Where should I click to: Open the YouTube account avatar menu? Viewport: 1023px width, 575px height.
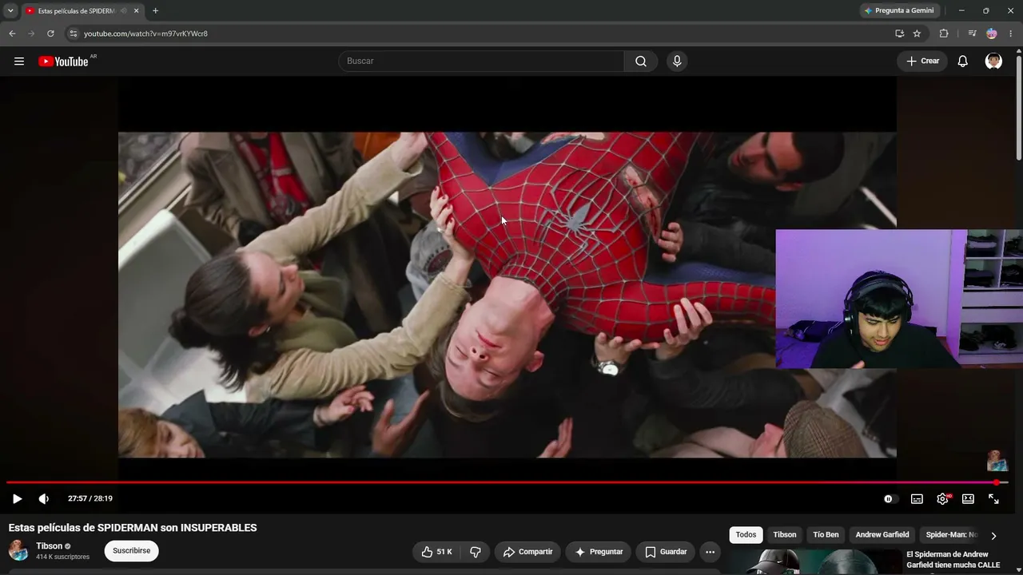(x=993, y=61)
